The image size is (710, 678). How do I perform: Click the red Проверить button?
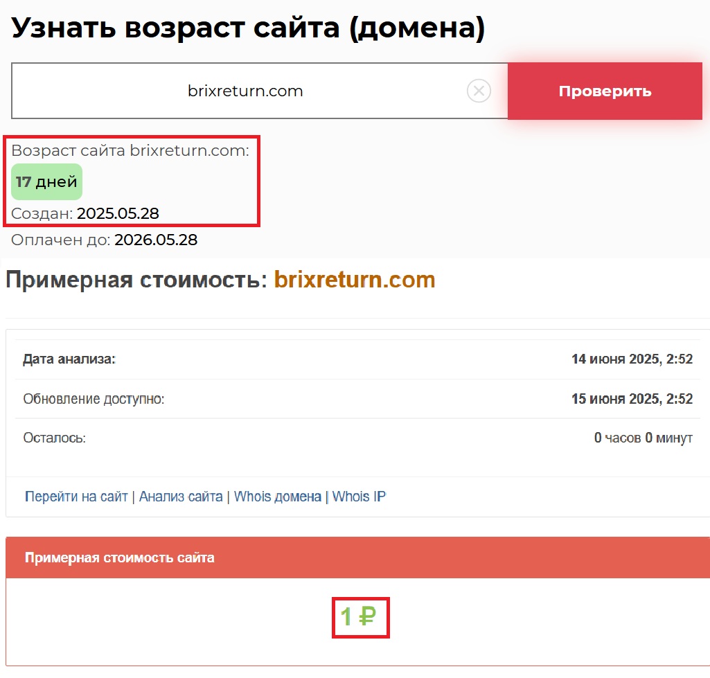click(605, 91)
